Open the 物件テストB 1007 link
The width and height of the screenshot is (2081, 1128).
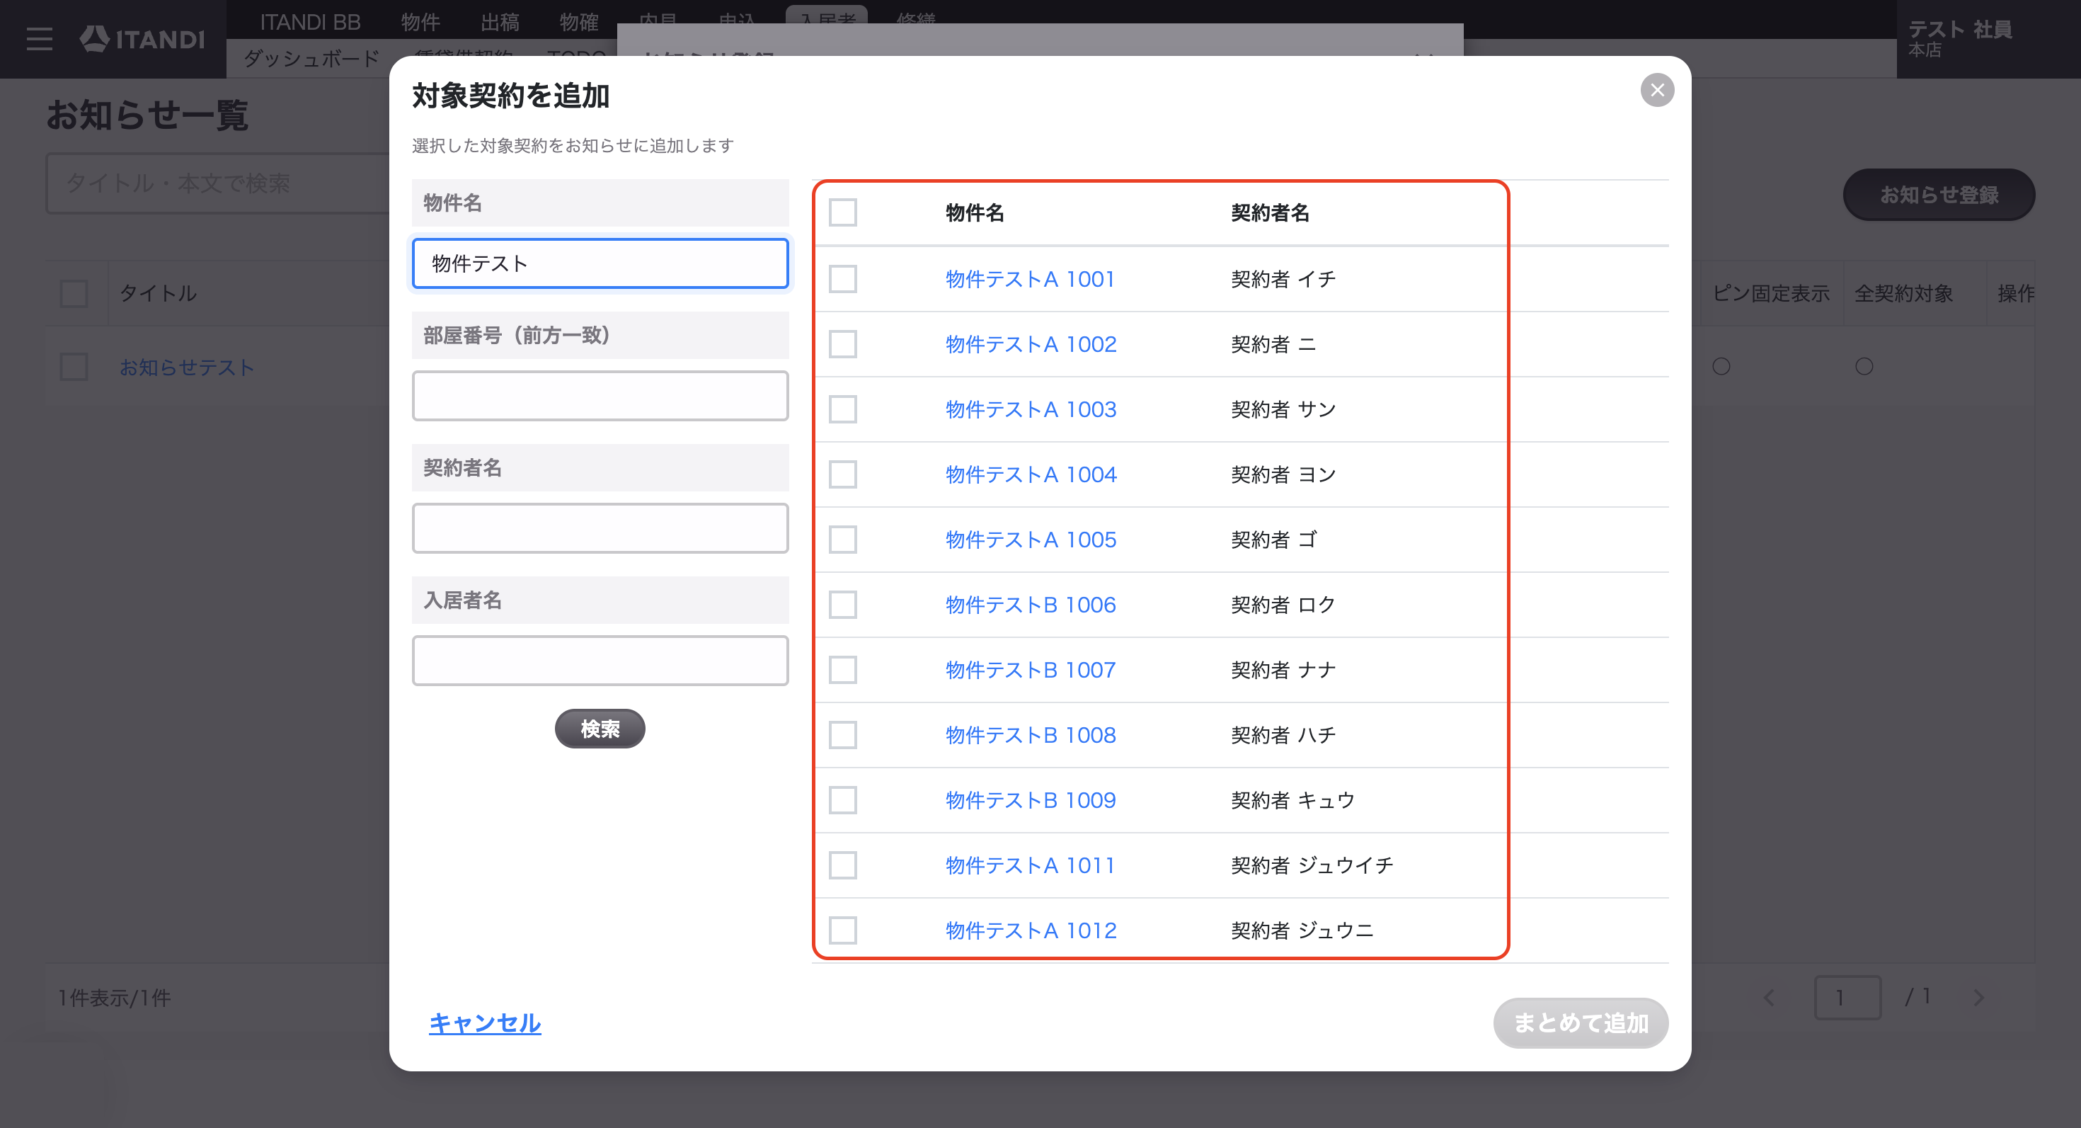click(1031, 670)
